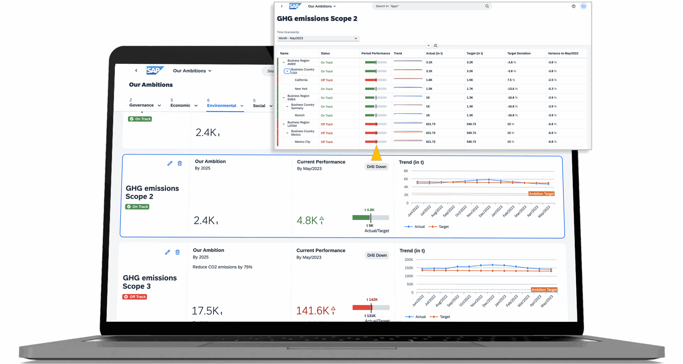Collapse the Business Region AMER row

point(284,62)
